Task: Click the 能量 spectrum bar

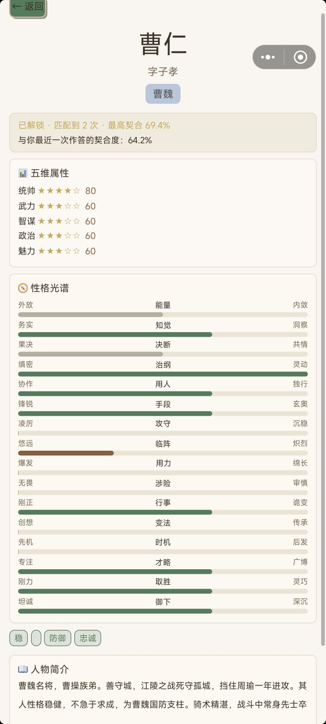Action: click(x=163, y=314)
